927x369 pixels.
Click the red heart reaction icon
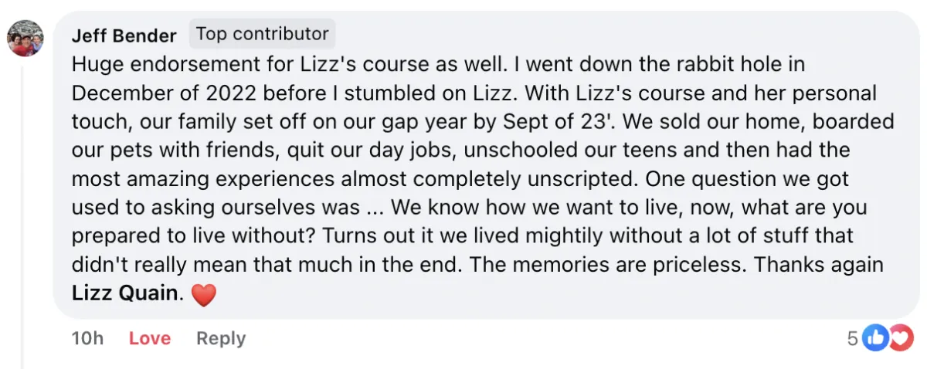900,338
